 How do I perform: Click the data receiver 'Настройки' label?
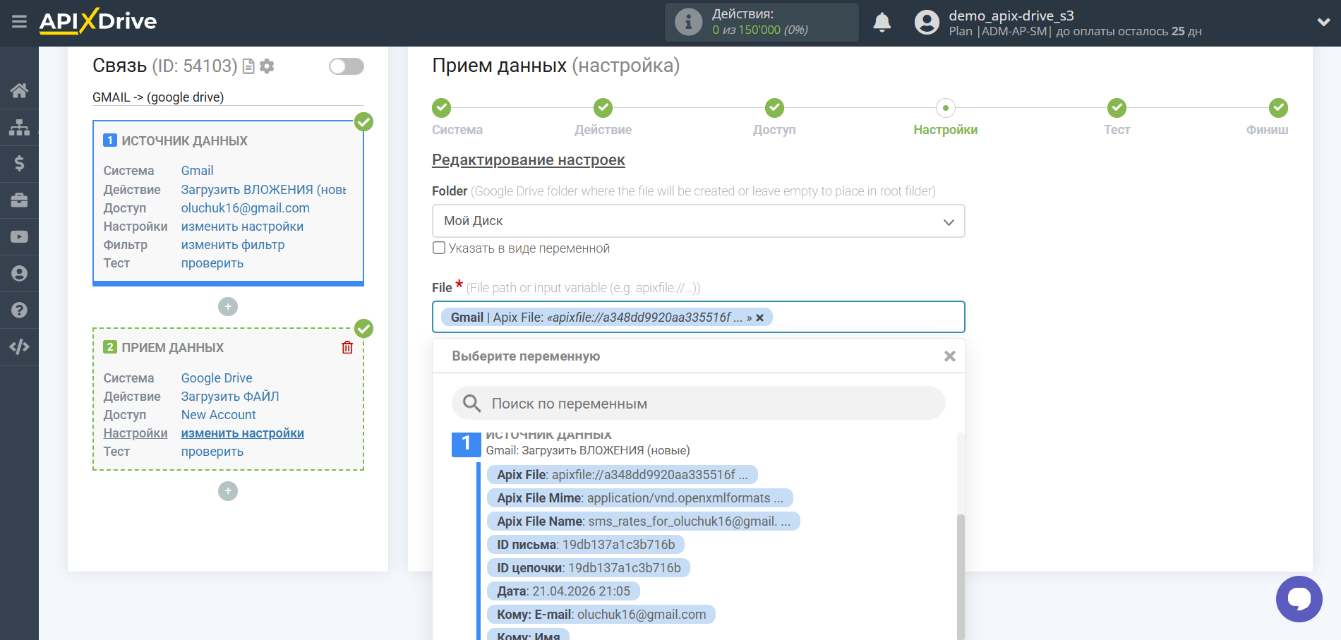(136, 433)
